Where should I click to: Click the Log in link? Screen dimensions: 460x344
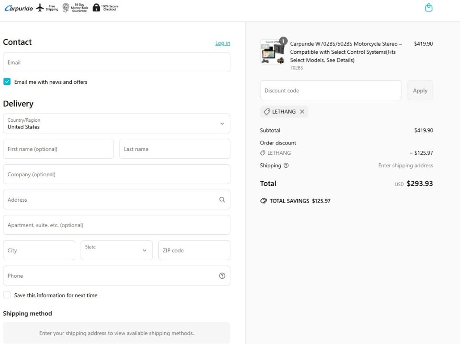click(222, 43)
